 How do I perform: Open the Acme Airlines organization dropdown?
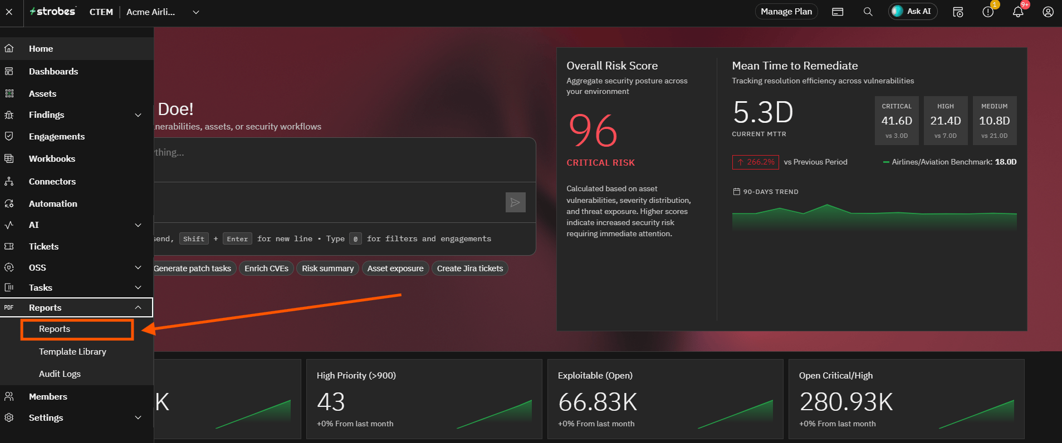click(x=163, y=12)
